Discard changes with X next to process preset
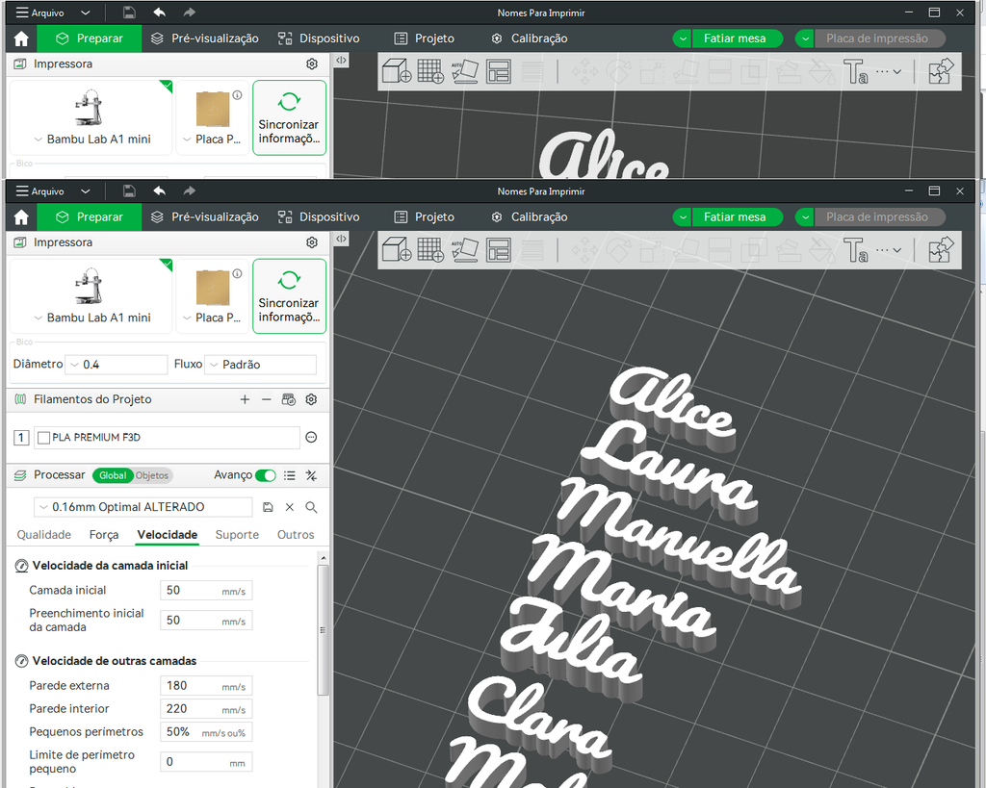The image size is (986, 788). click(290, 507)
